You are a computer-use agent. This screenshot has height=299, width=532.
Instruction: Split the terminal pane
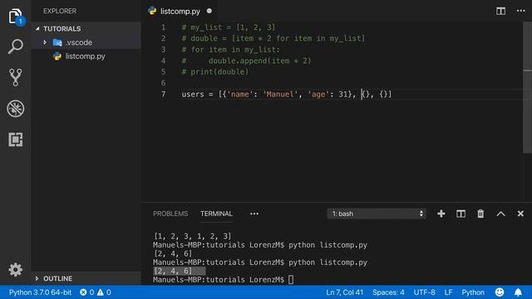(x=461, y=213)
